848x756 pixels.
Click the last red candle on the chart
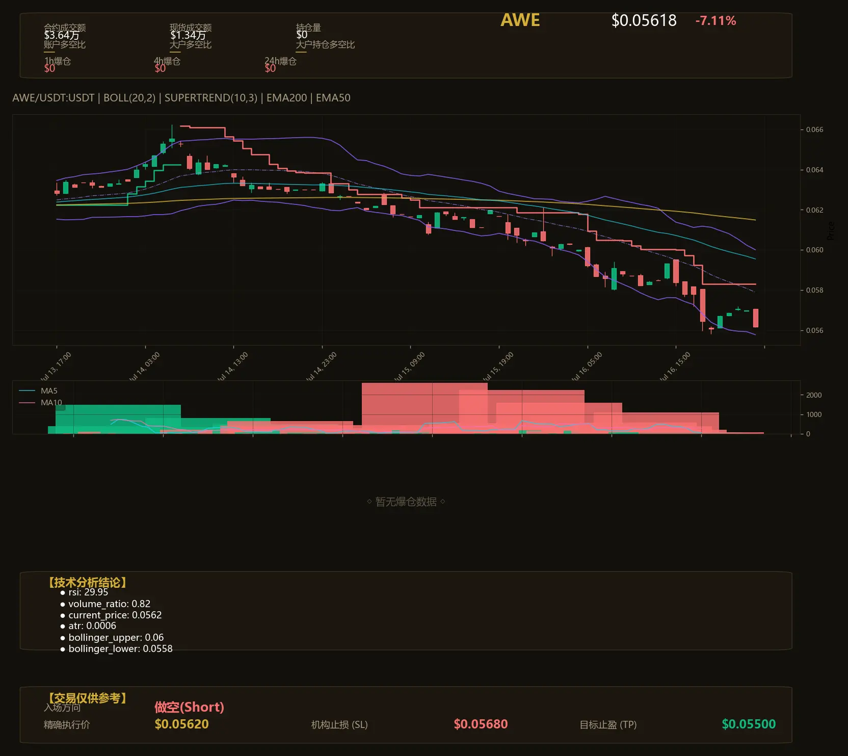click(x=756, y=318)
